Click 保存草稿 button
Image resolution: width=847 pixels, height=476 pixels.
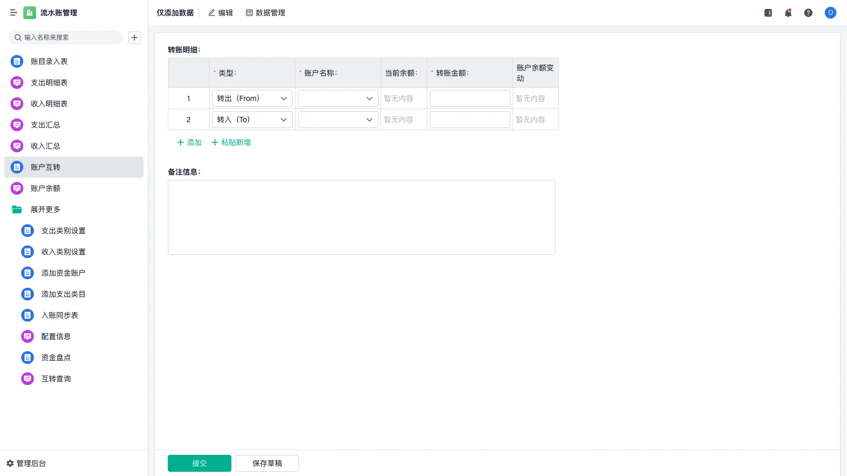(x=267, y=463)
